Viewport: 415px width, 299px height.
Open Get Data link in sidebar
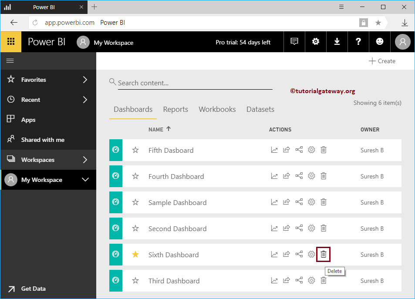34,289
